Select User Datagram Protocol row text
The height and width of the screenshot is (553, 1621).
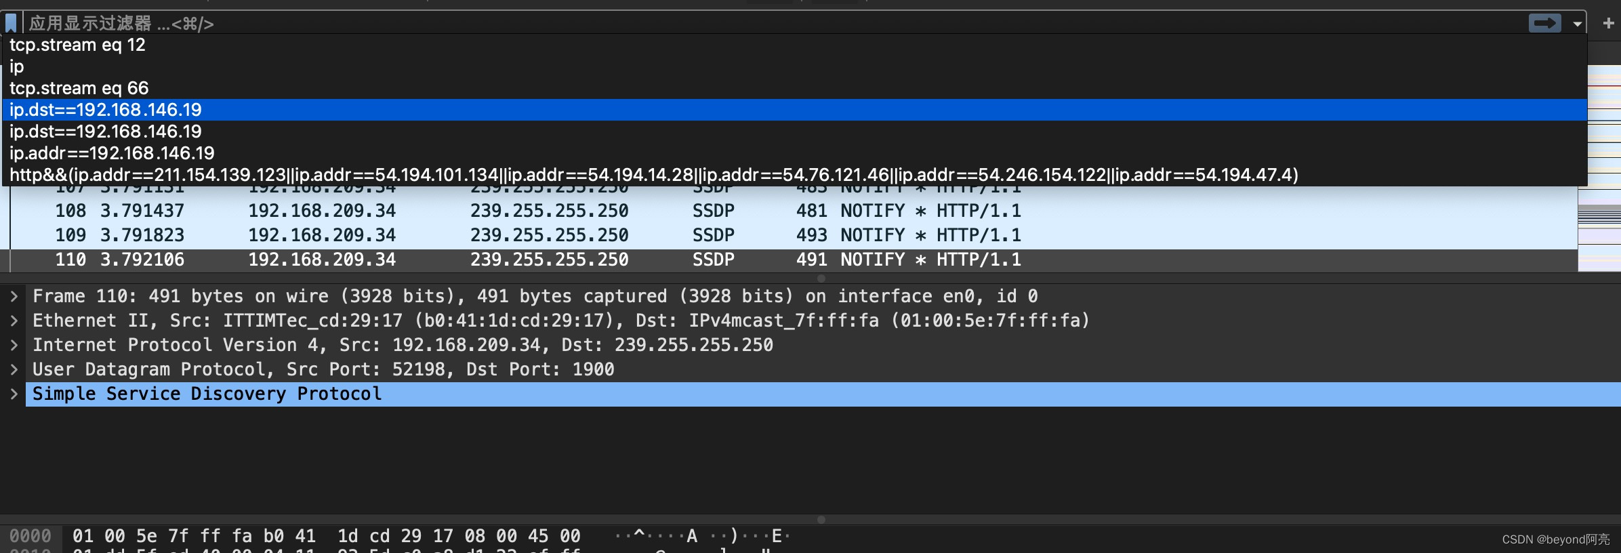point(323,369)
